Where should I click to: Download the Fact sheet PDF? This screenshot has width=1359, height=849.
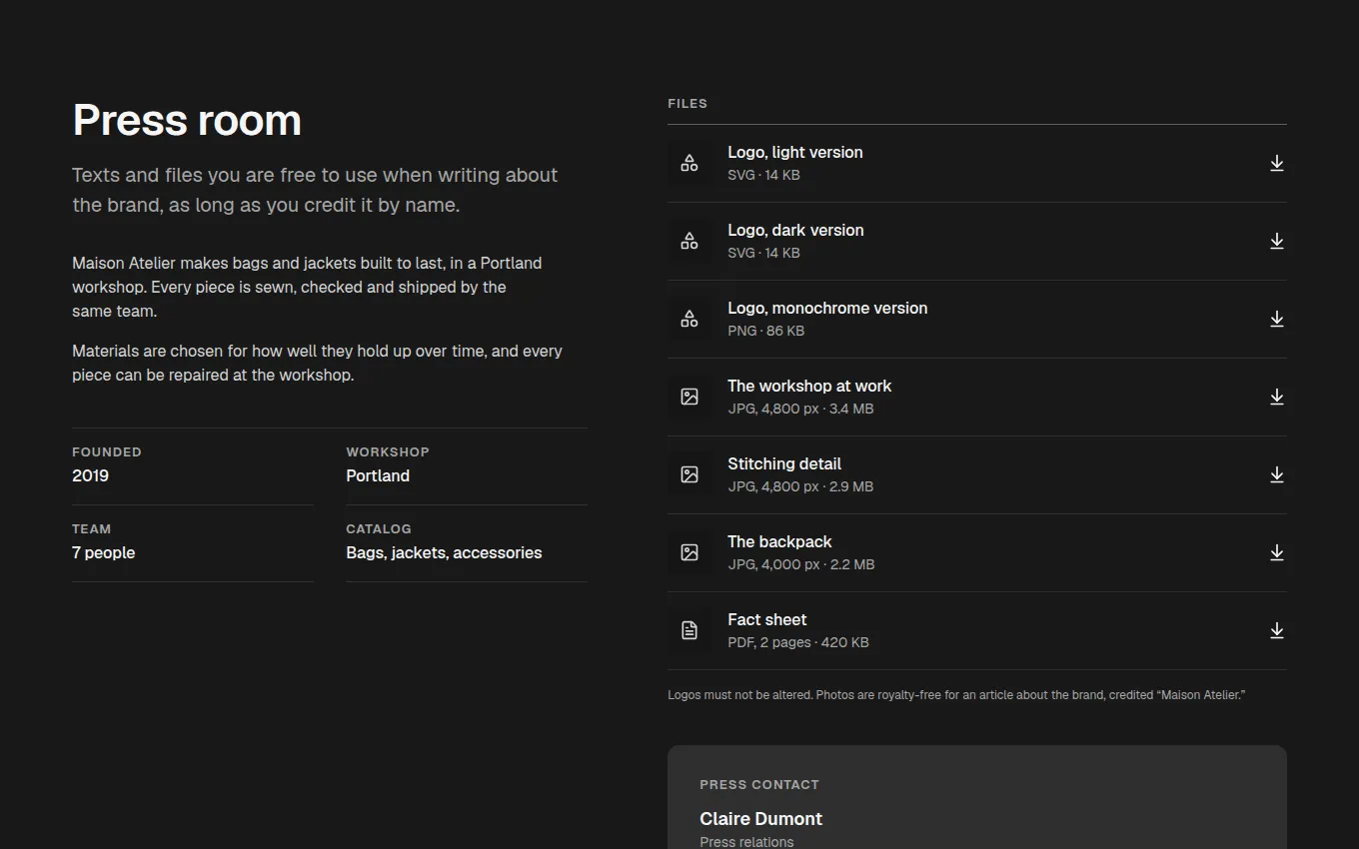[x=1276, y=630]
